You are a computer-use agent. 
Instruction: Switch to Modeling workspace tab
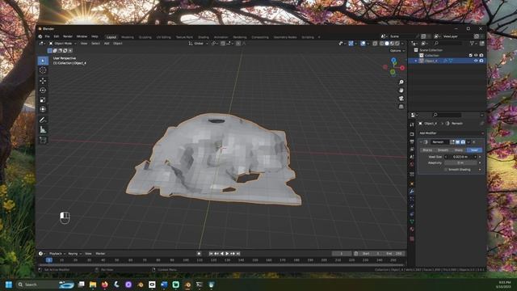[128, 37]
